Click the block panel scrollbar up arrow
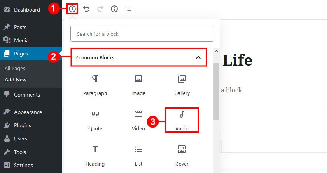This screenshot has height=173, width=327. click(x=216, y=51)
